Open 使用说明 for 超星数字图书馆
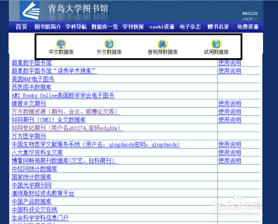Screen dimensions: 278x224 coord(230,63)
